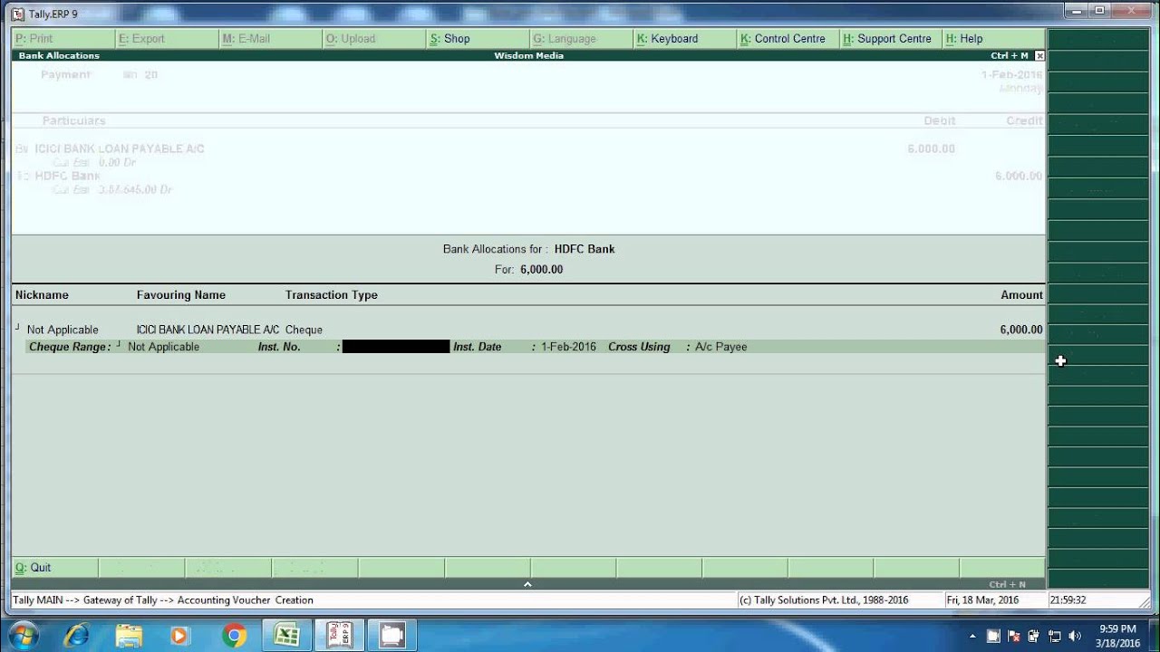Click the Ctrl + M label
Screen dimensions: 1160x652
(x=1010, y=56)
